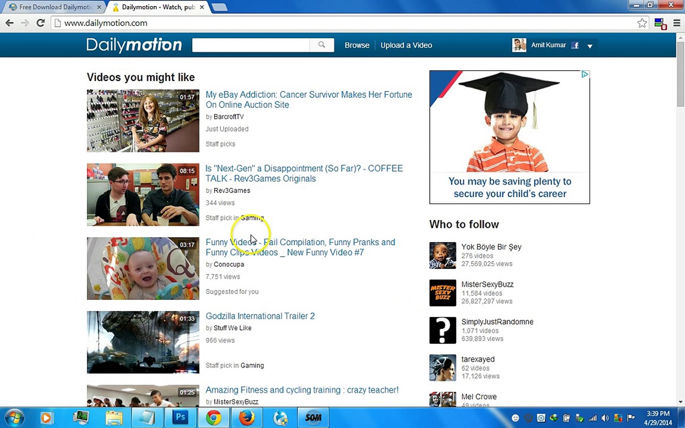The image size is (685, 428).
Task: Click the page reload icon in the browser
Action: pos(40,23)
